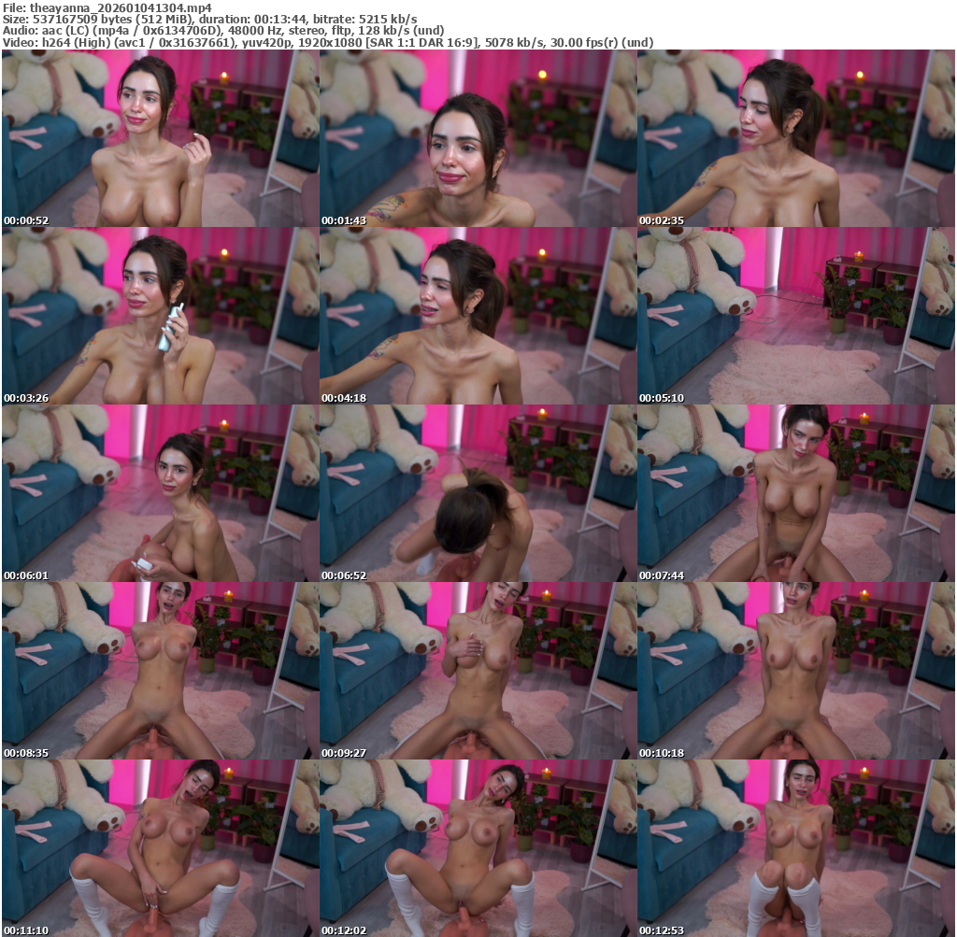Pick the frame thumbnail stamped 00:10:18
Screen dimensions: 957x937
796,671
